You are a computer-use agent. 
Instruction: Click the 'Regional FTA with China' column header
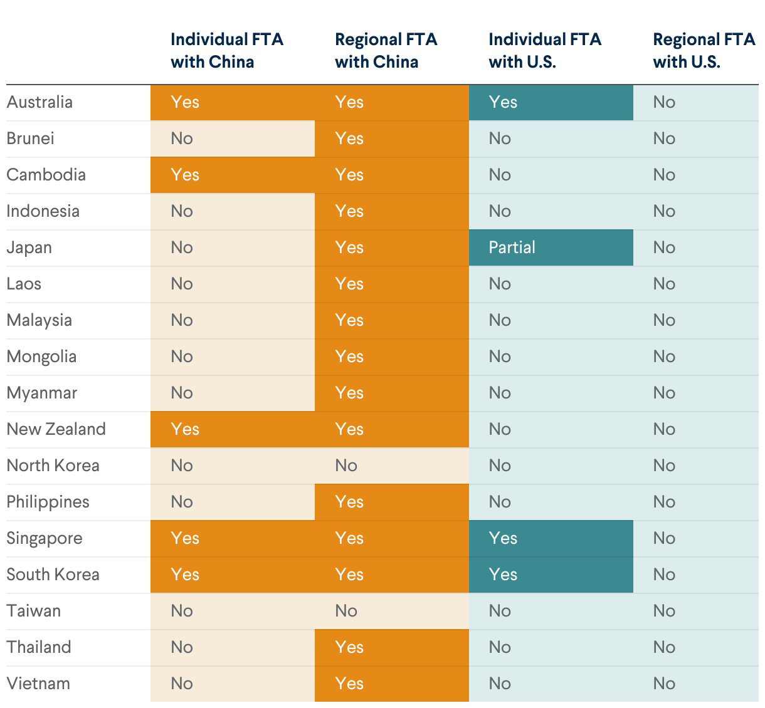386,50
